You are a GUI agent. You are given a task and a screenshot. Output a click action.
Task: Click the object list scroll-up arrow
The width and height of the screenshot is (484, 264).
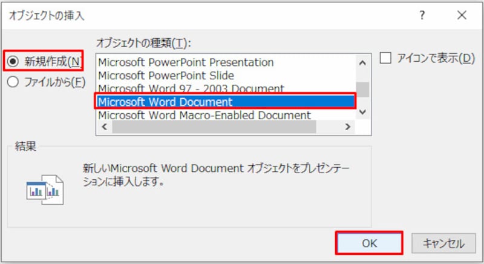point(362,62)
